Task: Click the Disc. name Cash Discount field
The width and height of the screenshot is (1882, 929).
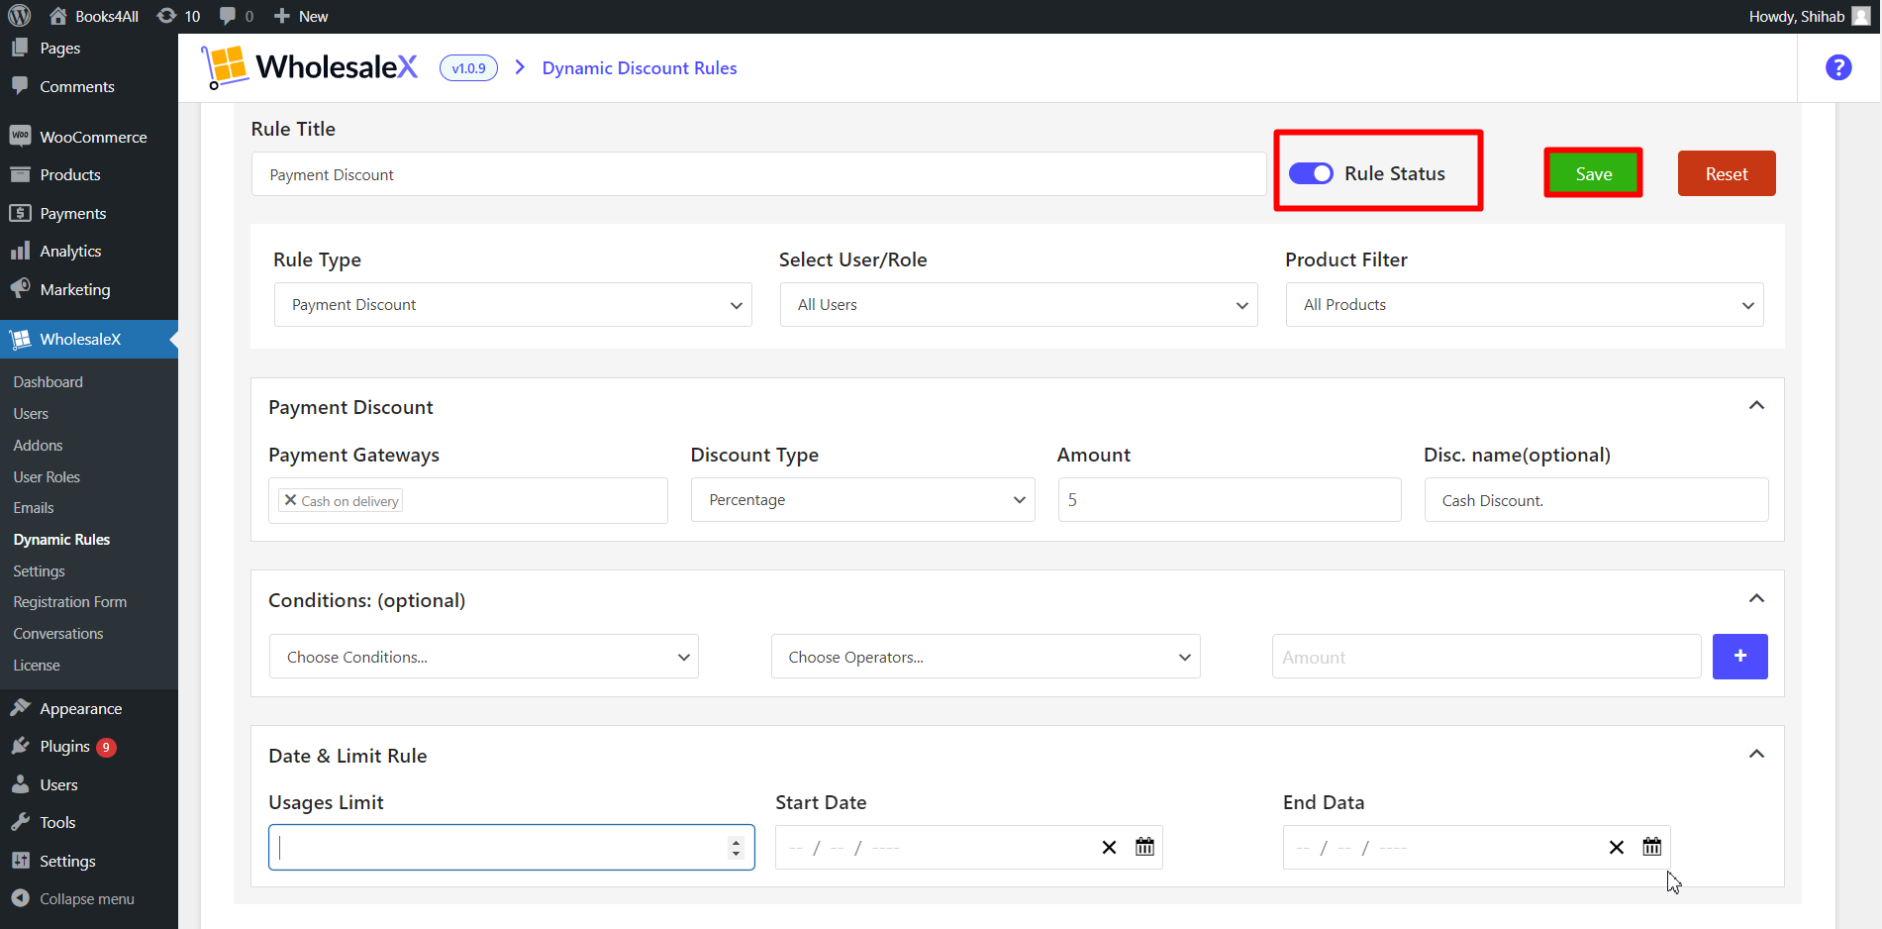Action: [1596, 500]
